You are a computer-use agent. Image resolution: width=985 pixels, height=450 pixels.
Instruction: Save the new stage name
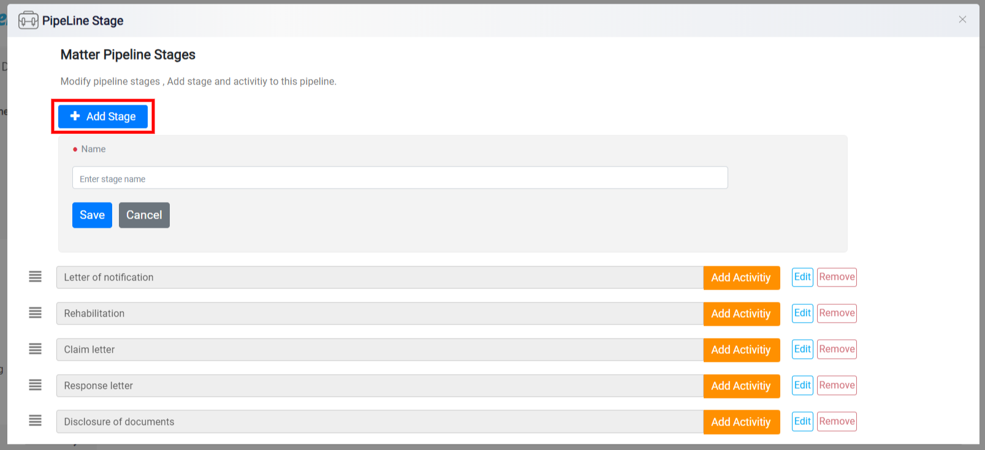[x=92, y=215]
